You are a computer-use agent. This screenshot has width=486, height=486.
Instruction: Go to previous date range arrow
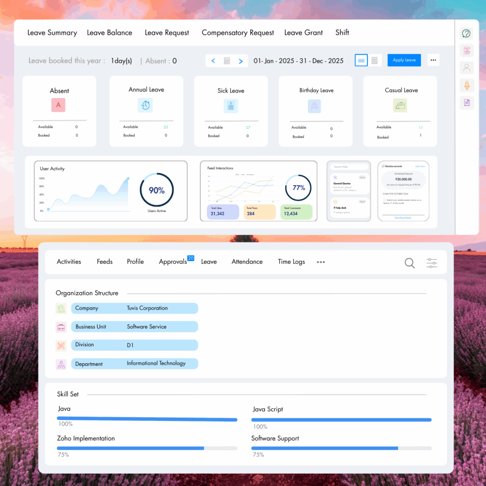(x=213, y=61)
